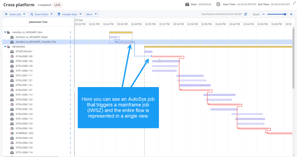Open the Select Job dropdown
Screen dimensions: 297x157
tap(15, 14)
